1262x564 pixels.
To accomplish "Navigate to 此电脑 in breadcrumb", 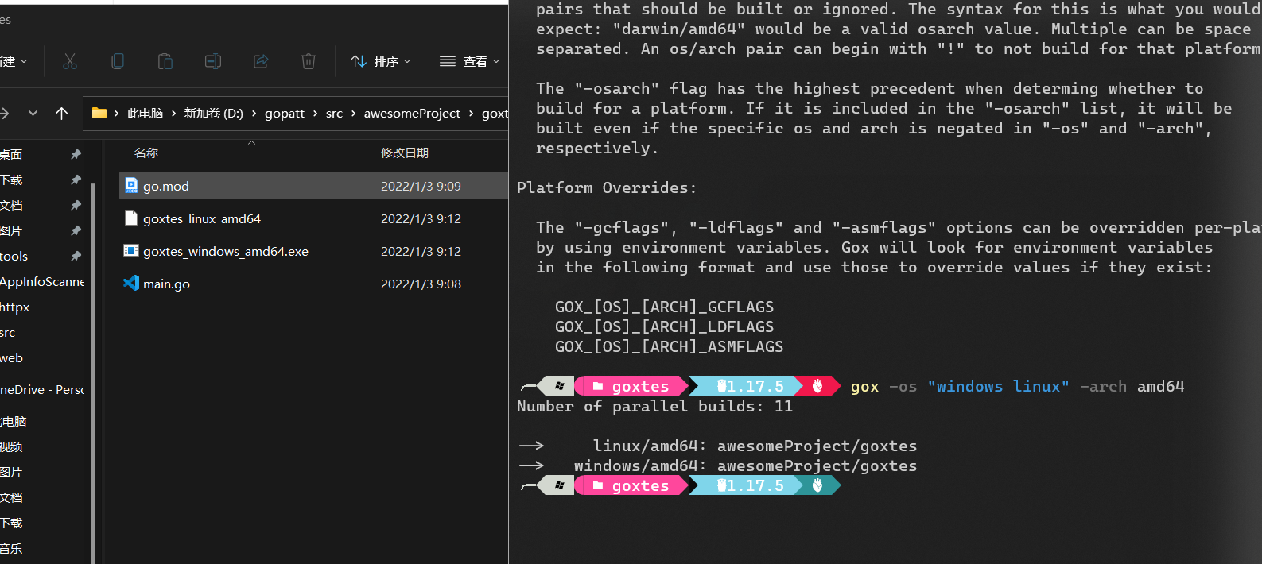I will [x=145, y=114].
